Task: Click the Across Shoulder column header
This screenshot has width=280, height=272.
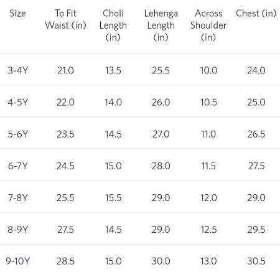Action: click(208, 26)
